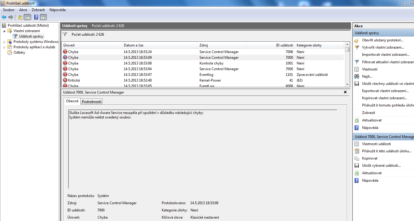The height and width of the screenshot is (221, 414).
Task: Click the critical icon of the Kernel-Power row
Action: 65,80
